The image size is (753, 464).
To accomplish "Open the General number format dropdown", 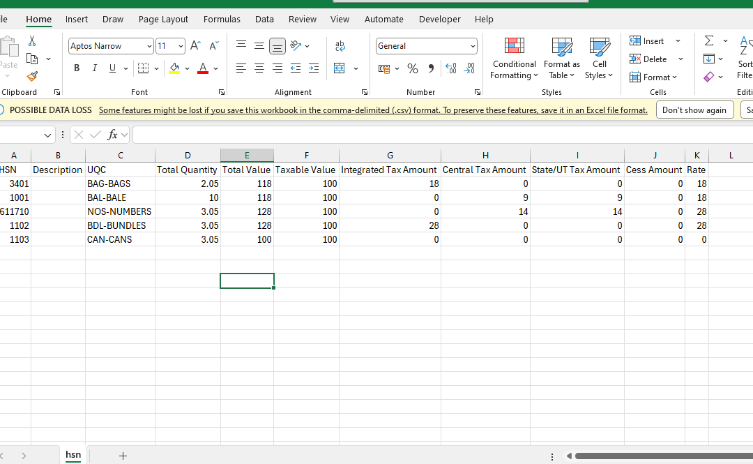I will [x=473, y=45].
